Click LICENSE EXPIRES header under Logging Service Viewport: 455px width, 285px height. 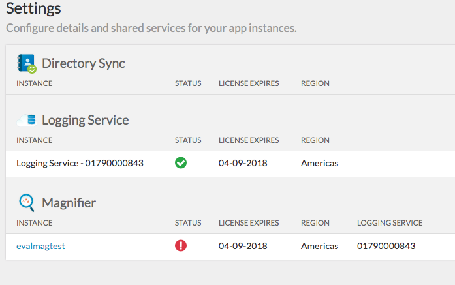[249, 140]
